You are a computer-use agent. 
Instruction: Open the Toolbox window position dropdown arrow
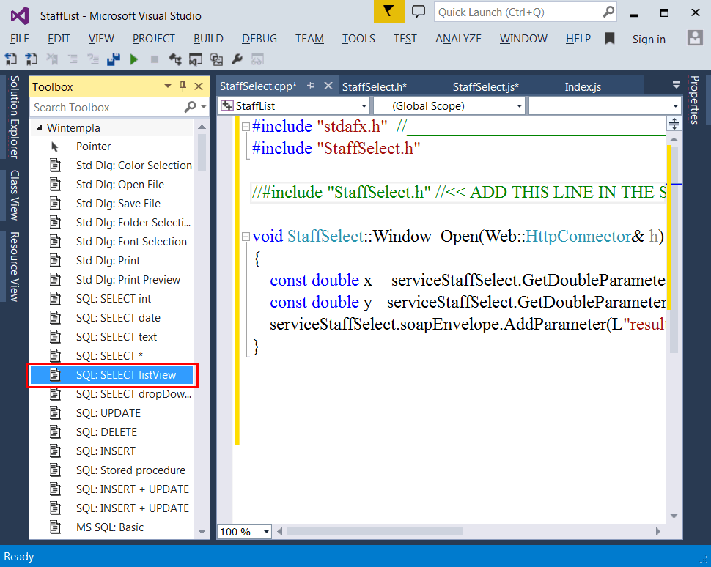(168, 86)
